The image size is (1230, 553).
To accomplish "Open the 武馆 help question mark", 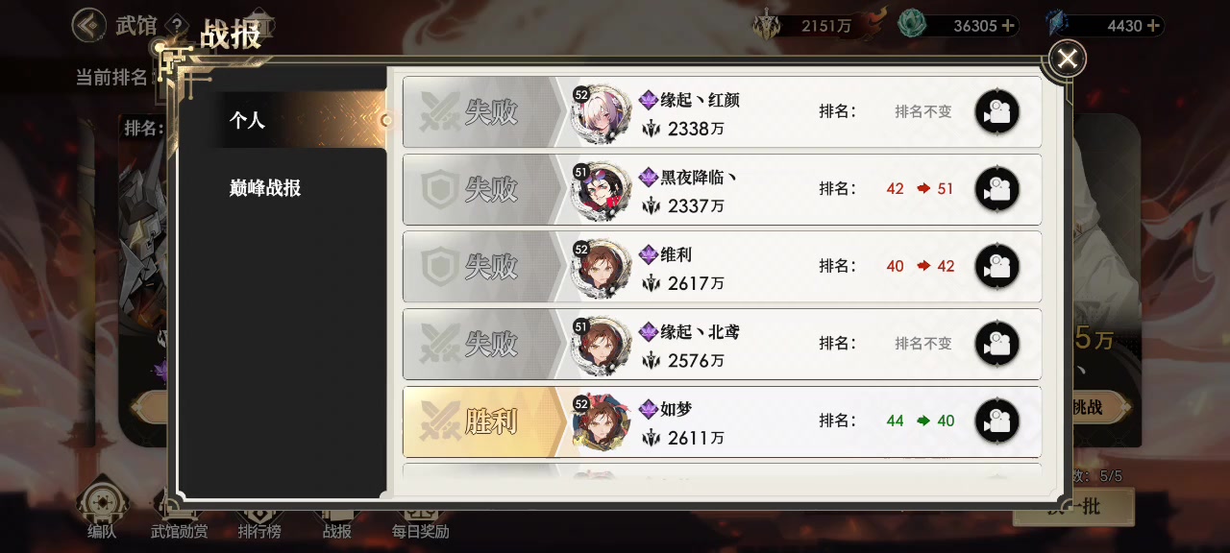I will [x=176, y=25].
